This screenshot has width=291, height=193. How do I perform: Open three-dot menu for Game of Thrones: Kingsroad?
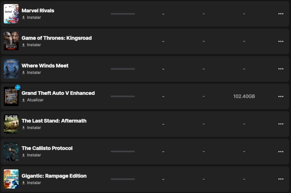(x=280, y=41)
